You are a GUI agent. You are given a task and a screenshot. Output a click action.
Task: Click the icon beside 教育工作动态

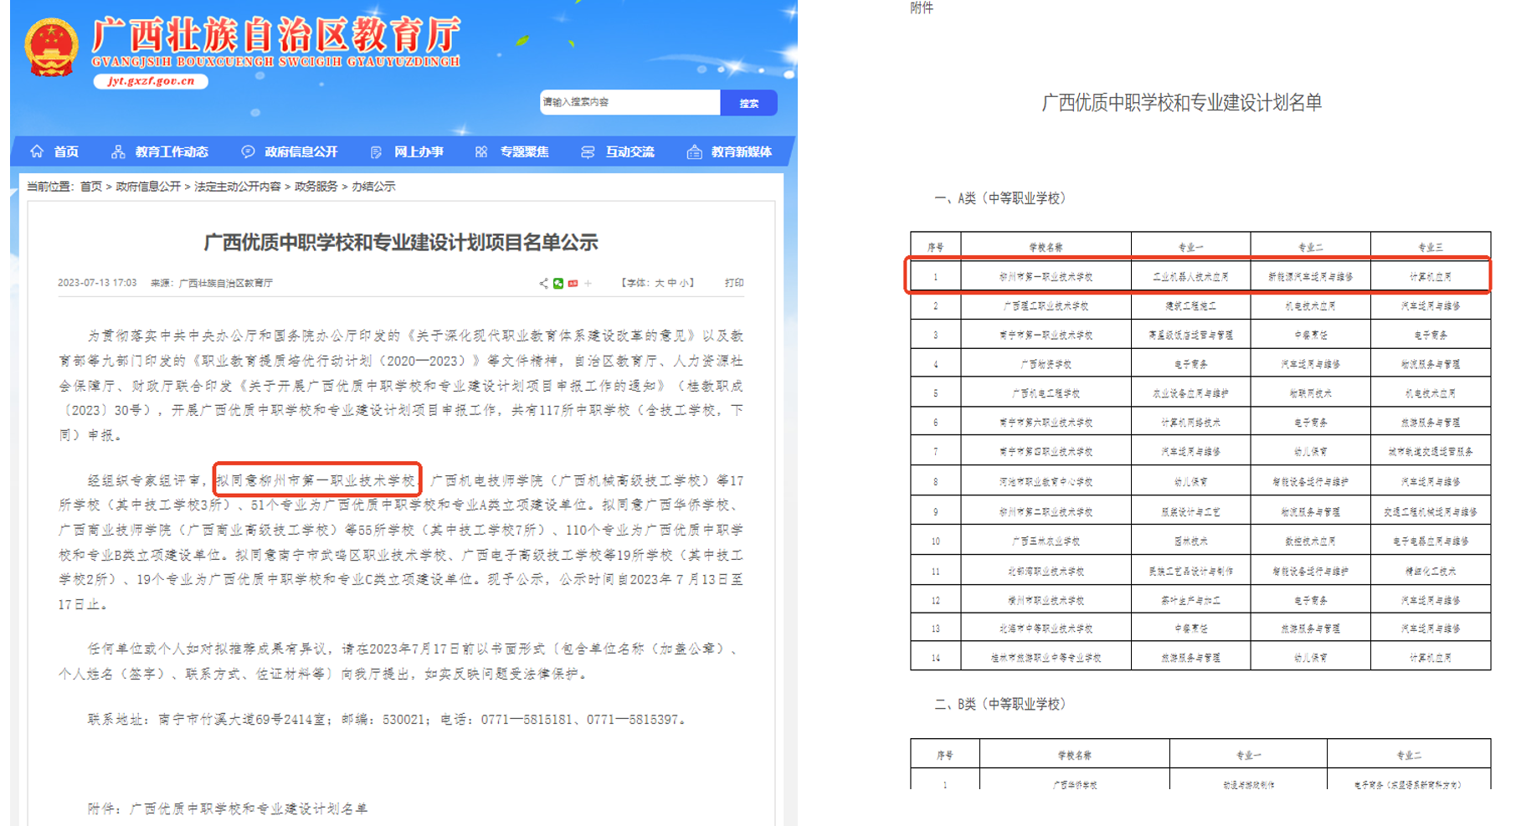118,151
